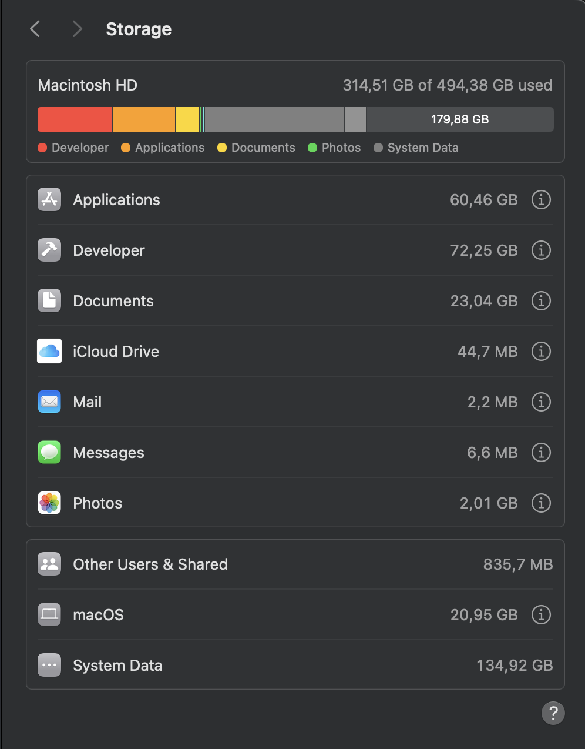Click the iCloud Drive cloud icon
Viewport: 585px width, 749px height.
click(x=49, y=352)
